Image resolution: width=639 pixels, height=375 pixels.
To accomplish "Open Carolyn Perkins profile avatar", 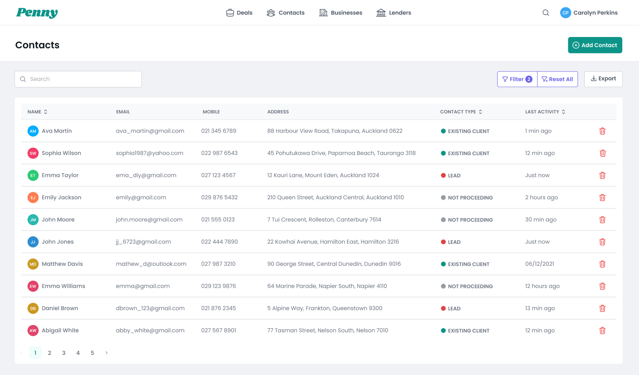I will [565, 12].
